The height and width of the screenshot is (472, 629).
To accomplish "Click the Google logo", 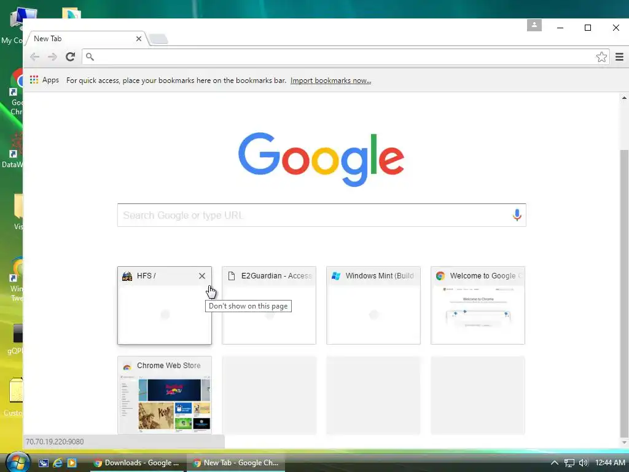I will (x=321, y=159).
